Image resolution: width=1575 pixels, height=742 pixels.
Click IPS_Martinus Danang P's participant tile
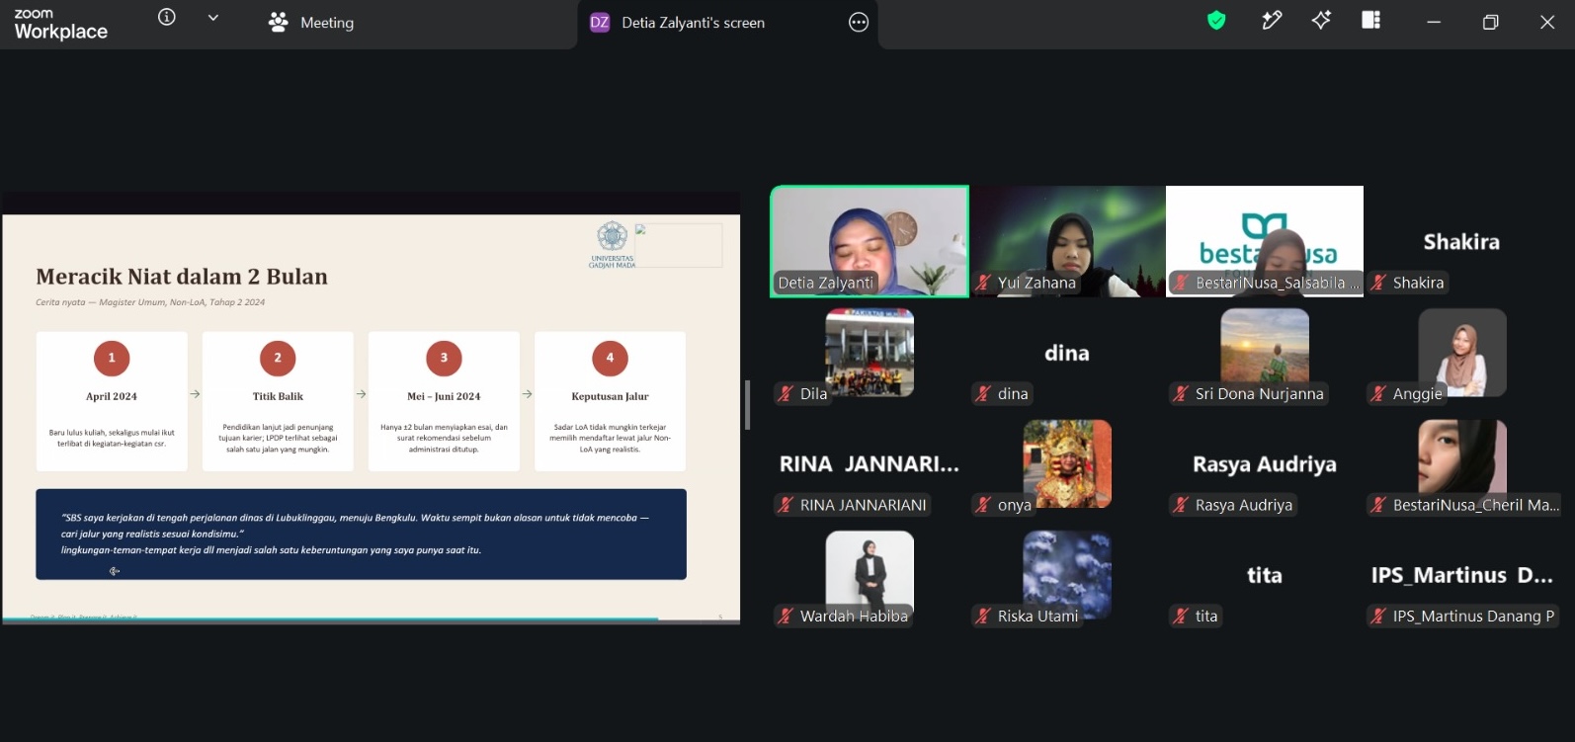point(1462,575)
